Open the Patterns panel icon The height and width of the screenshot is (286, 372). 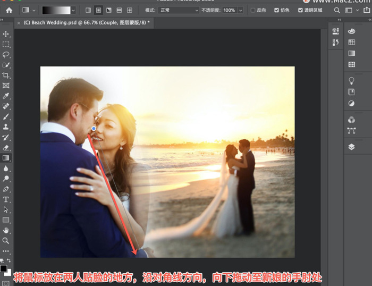click(x=351, y=64)
